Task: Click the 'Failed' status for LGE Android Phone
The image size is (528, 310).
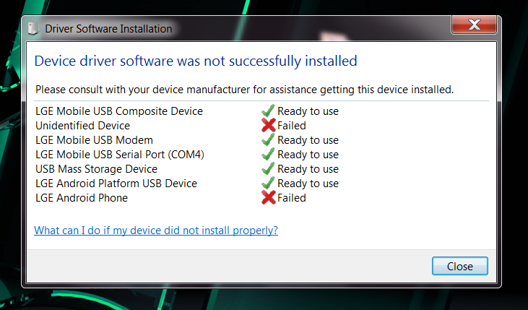Action: pos(292,198)
